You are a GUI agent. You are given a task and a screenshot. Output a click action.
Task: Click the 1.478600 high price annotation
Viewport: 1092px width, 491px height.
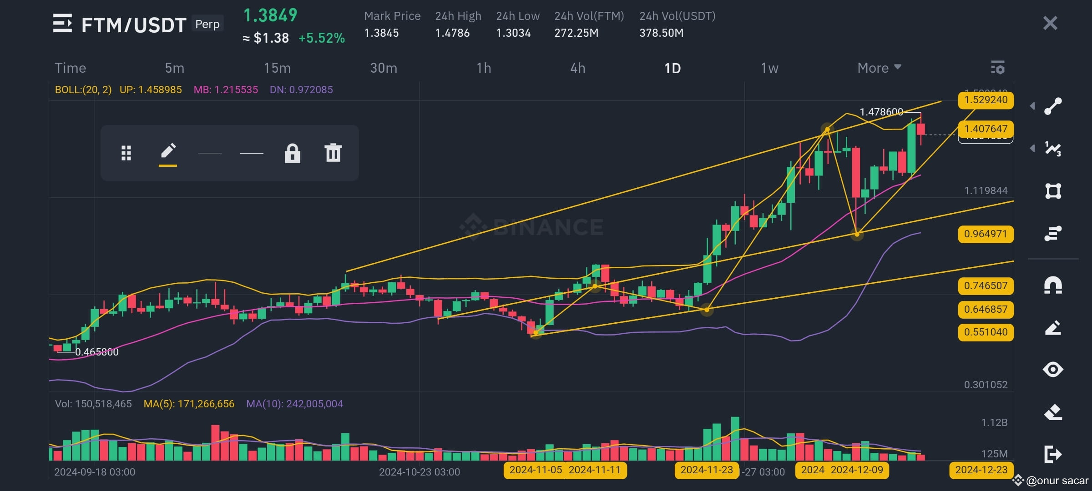(881, 112)
